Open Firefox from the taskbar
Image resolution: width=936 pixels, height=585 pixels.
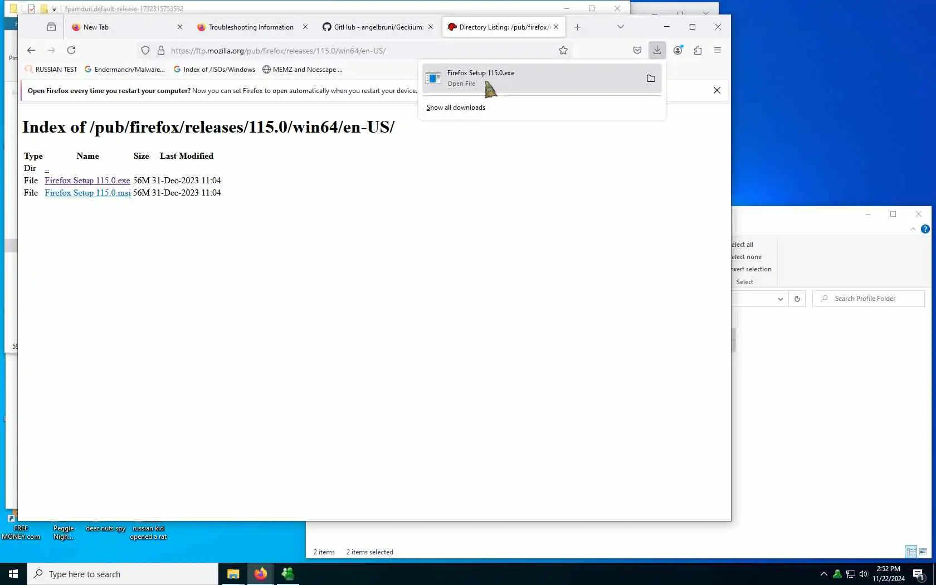(260, 574)
